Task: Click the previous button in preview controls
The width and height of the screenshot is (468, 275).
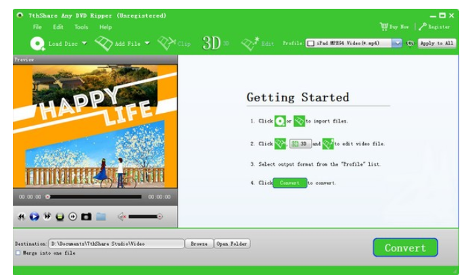Action: point(22,216)
